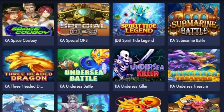Image resolution: width=224 pixels, height=112 pixels.
Task: Launch the bull with sunglasses game thumbnail
Action: [x=194, y=103]
